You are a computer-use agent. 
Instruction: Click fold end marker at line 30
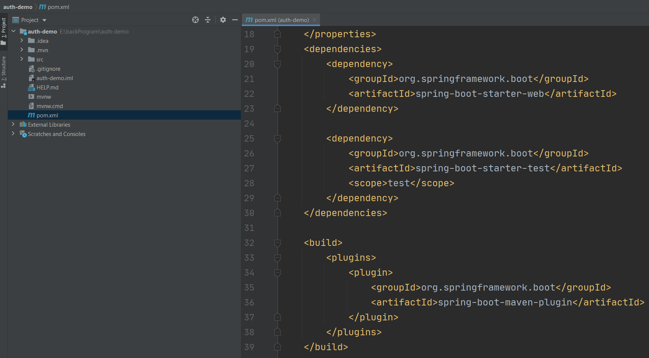click(278, 213)
